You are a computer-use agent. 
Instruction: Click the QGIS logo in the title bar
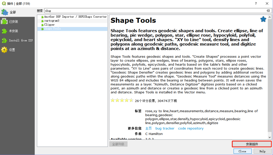point(4,4)
